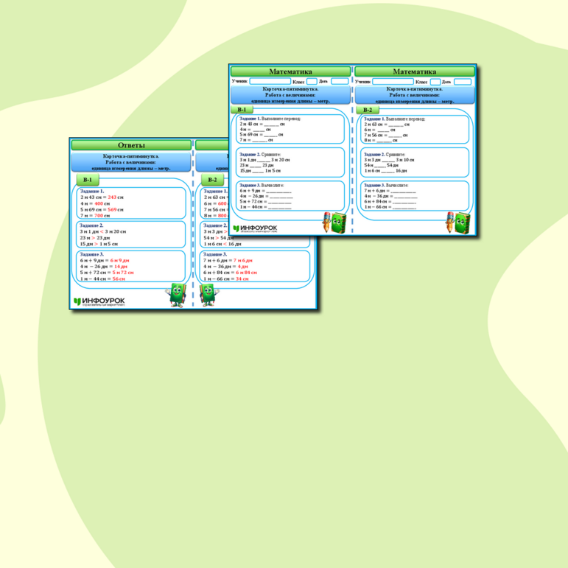Click the Инфоурок logo on the Математика card
This screenshot has height=568, width=568.
(256, 228)
